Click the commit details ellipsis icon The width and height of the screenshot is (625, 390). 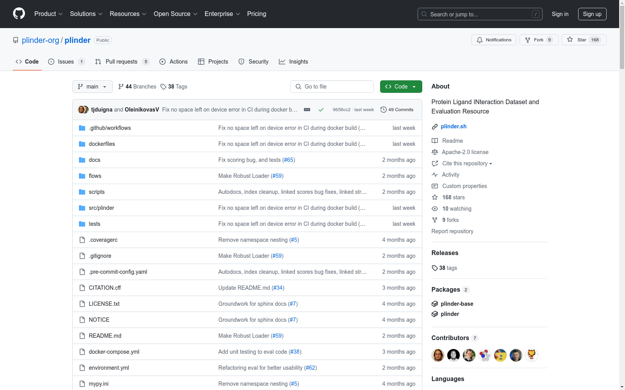(307, 110)
